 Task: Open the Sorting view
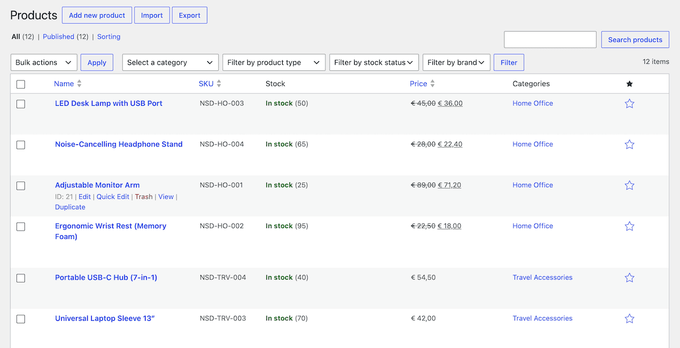109,37
